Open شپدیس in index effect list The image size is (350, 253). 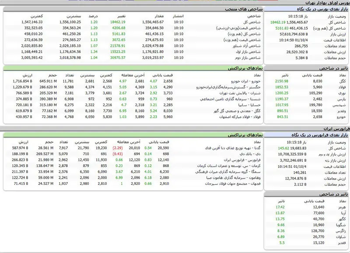[339, 105]
